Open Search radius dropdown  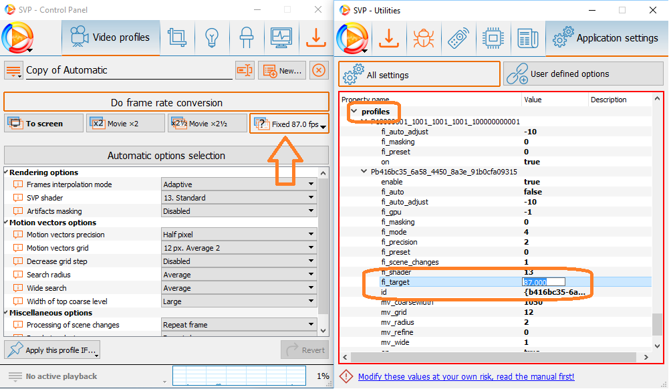(239, 274)
